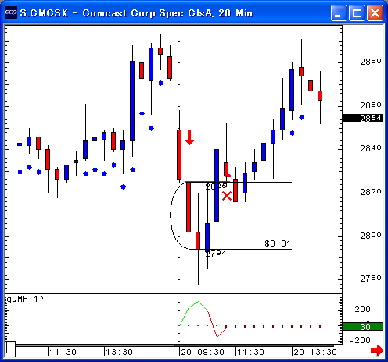Click the green peak of the qQMHi1 line

coord(198,302)
